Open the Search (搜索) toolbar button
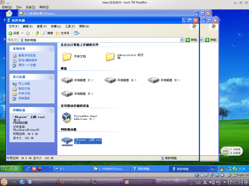Image resolution: width=249 pixels, height=186 pixels. pyautogui.click(x=48, y=33)
